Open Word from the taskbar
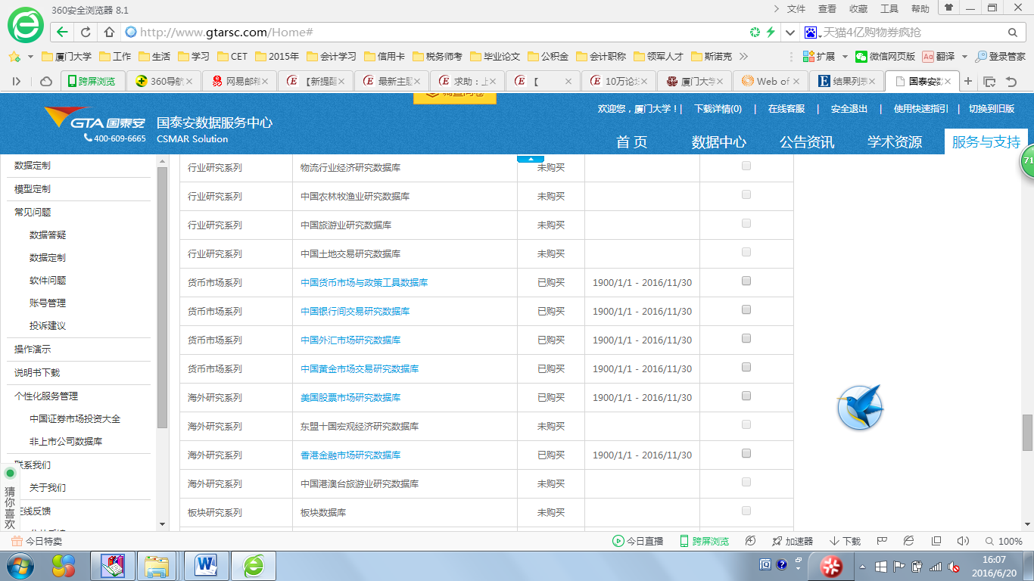 tap(206, 565)
